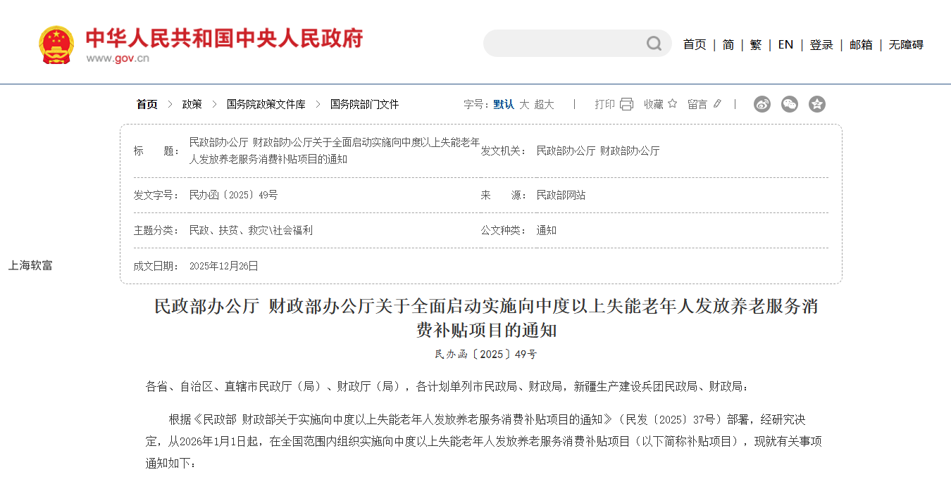Open the 首页 breadcrumb link
The height and width of the screenshot is (484, 951).
[147, 104]
